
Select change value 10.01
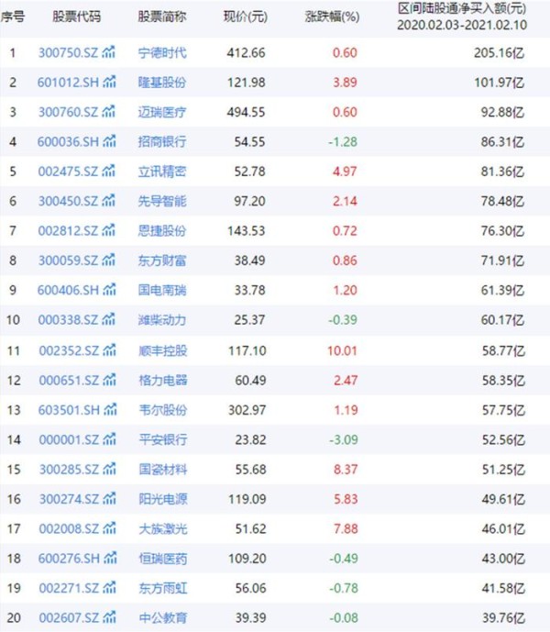pyautogui.click(x=342, y=351)
